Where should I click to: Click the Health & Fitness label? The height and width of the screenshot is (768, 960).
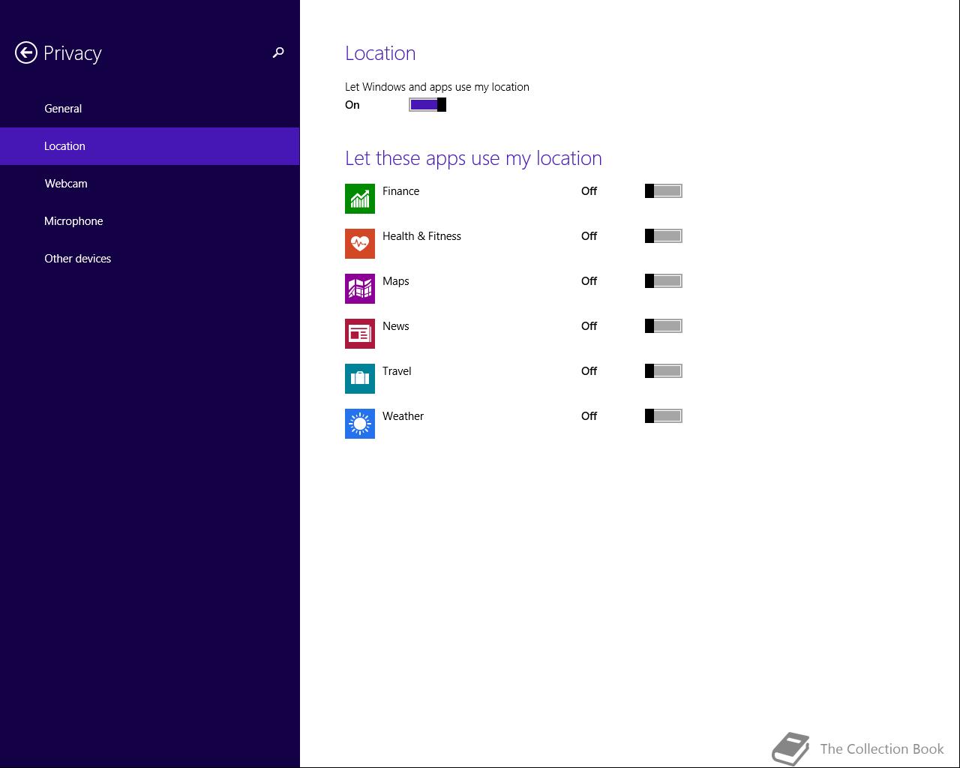421,236
